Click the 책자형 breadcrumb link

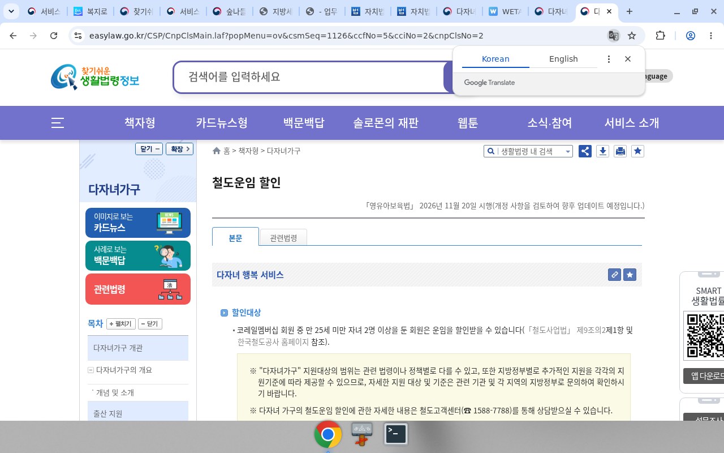[248, 151]
